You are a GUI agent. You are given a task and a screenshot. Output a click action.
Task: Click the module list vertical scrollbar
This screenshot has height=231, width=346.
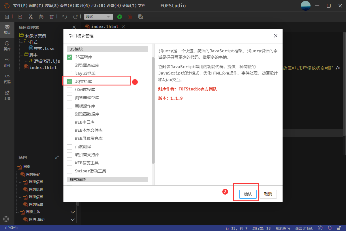(x=153, y=110)
